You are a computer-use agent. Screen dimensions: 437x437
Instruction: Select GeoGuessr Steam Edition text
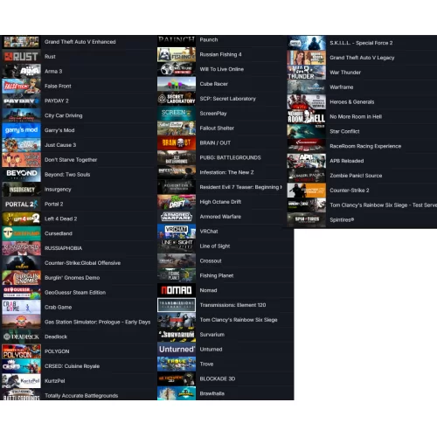pyautogui.click(x=75, y=292)
